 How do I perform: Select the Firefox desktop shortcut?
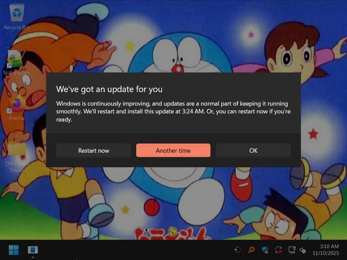(x=17, y=108)
